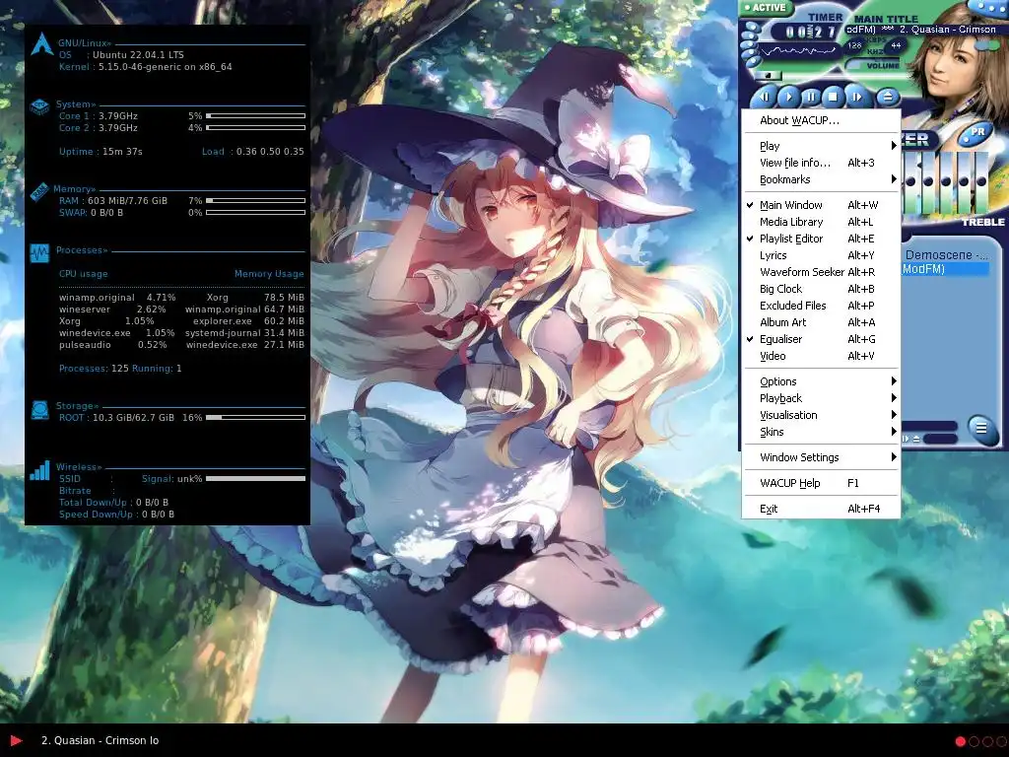
Task: Click the Storage disk icon
Action: click(39, 410)
